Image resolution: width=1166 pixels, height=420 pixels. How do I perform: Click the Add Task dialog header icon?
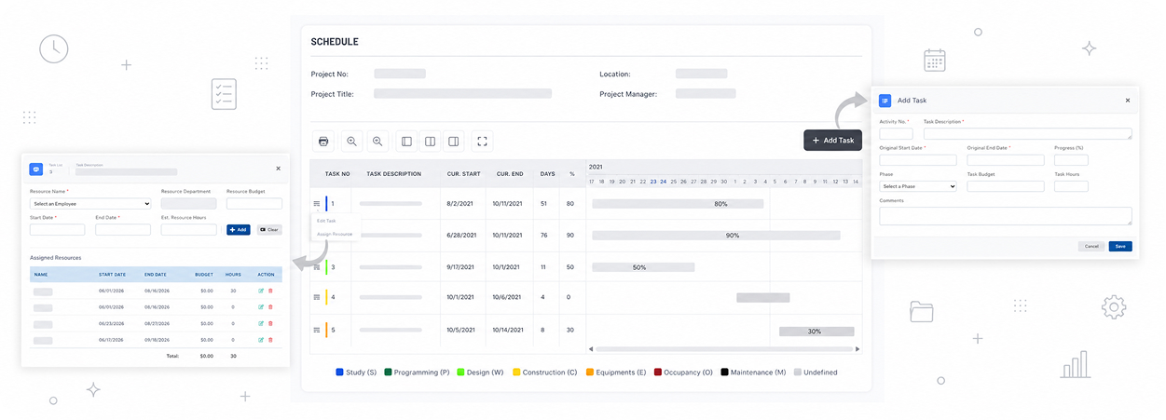[x=885, y=100]
